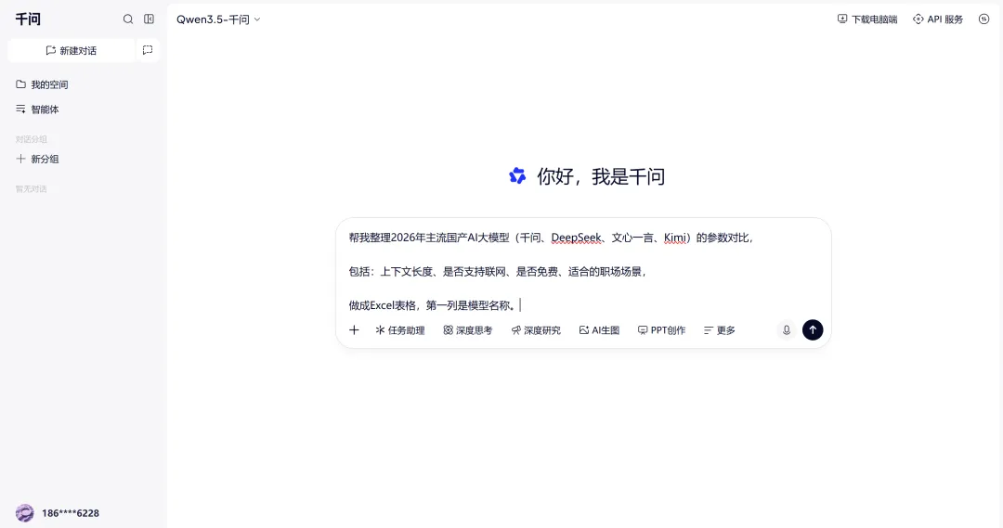The width and height of the screenshot is (1003, 528).
Task: Click the greeting 你好，我是千问
Action: point(601,176)
